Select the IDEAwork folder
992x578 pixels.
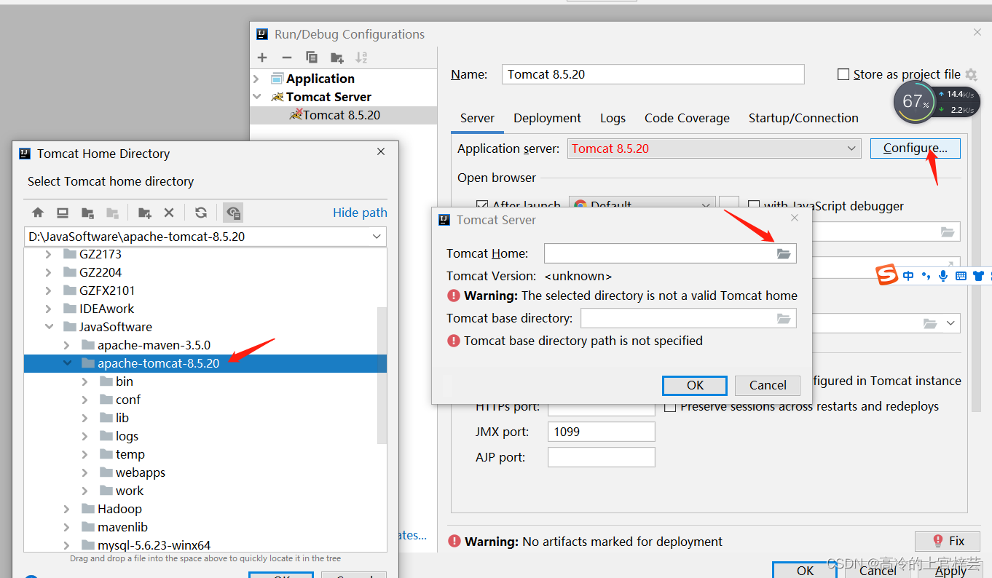pyautogui.click(x=106, y=309)
